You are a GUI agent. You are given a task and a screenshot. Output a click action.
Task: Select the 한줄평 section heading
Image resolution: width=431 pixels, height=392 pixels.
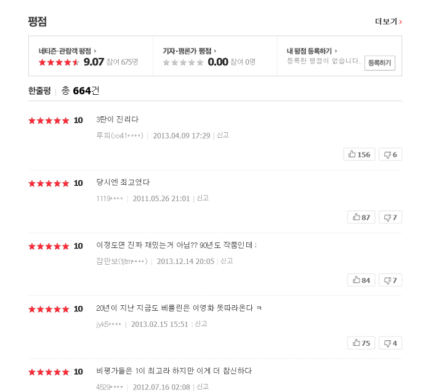pyautogui.click(x=39, y=90)
